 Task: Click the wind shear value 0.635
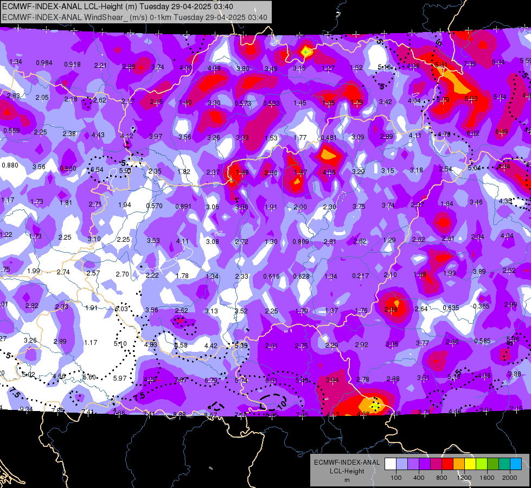tap(451, 308)
